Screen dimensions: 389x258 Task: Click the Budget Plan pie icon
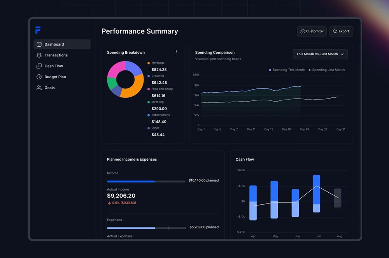(39, 77)
